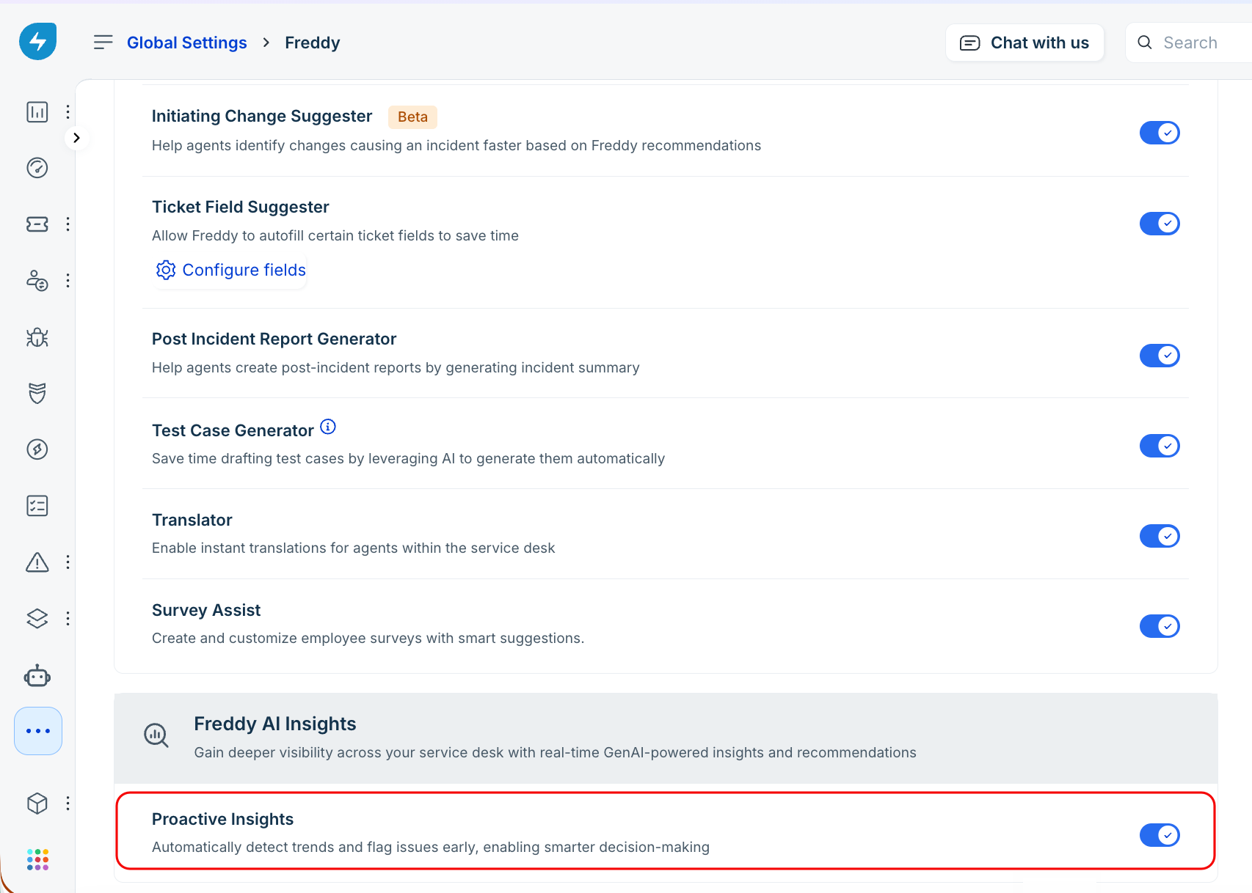
Task: Disable the Post Incident Report Generator switch
Action: click(1160, 356)
